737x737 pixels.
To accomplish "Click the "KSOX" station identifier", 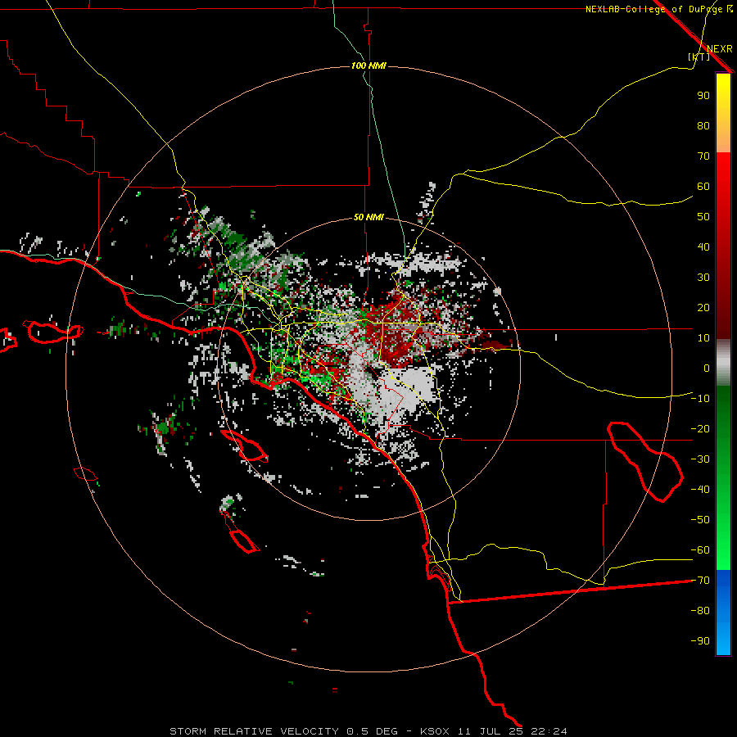I will coord(435,731).
